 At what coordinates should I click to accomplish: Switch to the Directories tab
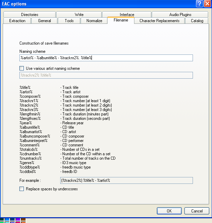pos(30,15)
